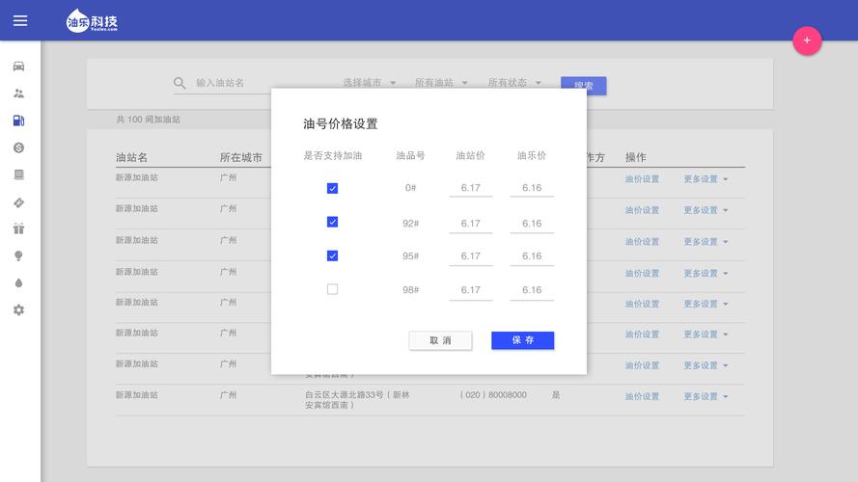Uncheck fueling support for 0# oil

pyautogui.click(x=332, y=189)
